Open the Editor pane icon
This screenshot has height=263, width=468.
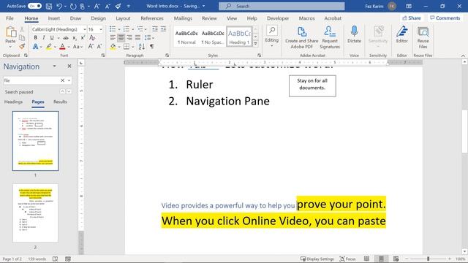click(401, 31)
